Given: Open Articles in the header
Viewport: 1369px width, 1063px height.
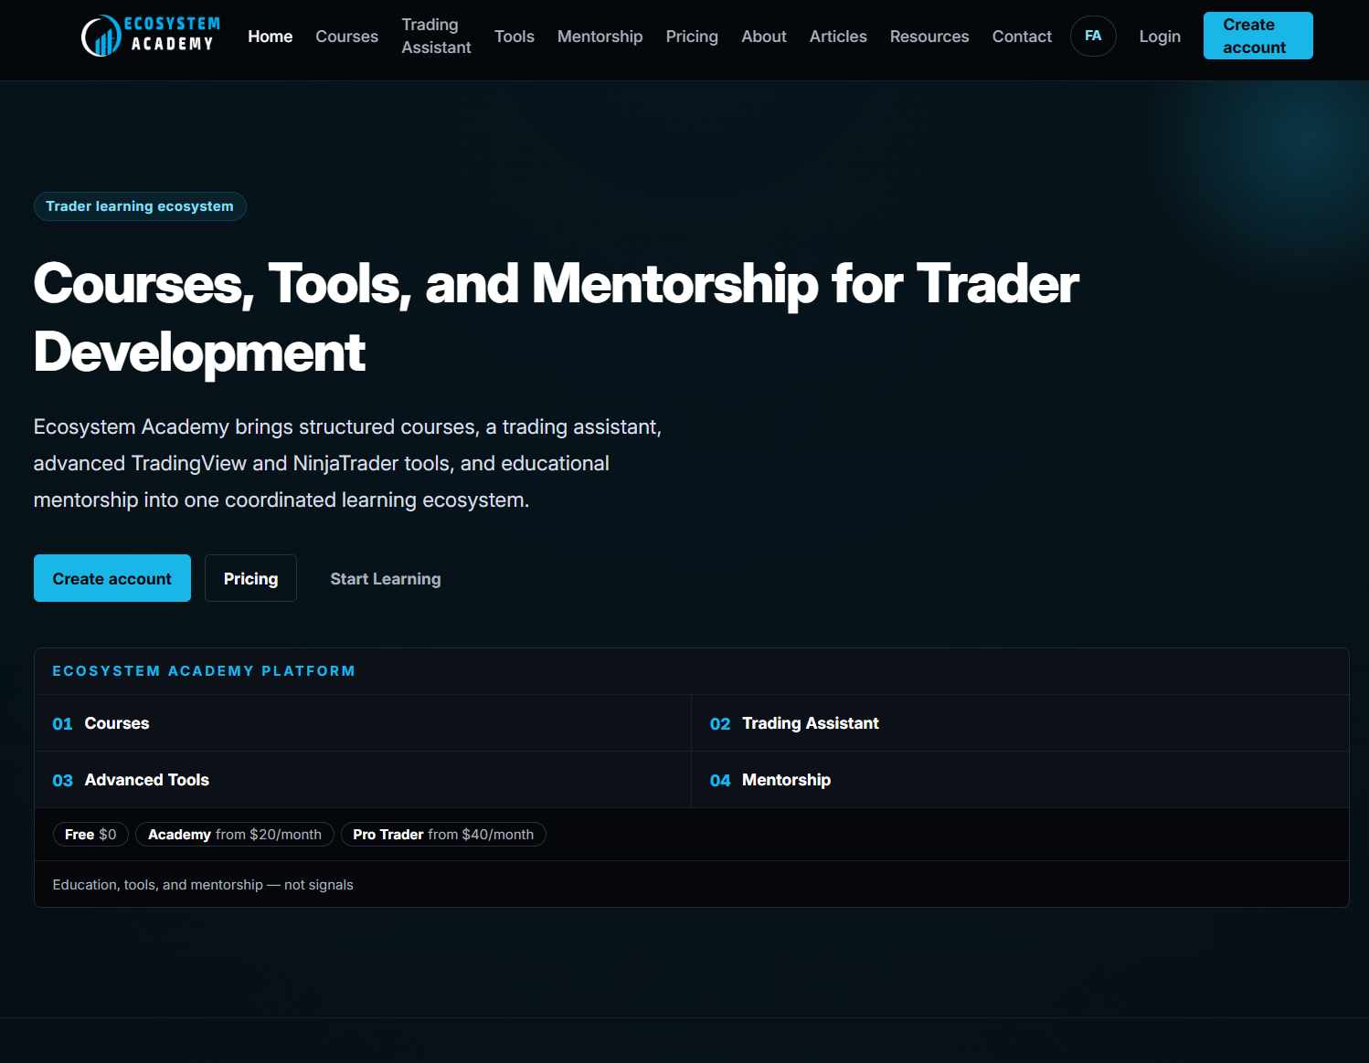Looking at the screenshot, I should pos(838,37).
